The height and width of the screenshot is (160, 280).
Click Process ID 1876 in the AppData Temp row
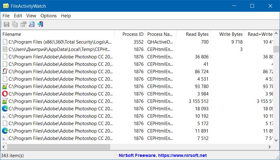(x=139, y=49)
